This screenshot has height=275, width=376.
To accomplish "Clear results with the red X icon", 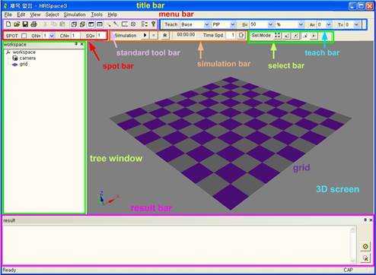I will point(365,258).
